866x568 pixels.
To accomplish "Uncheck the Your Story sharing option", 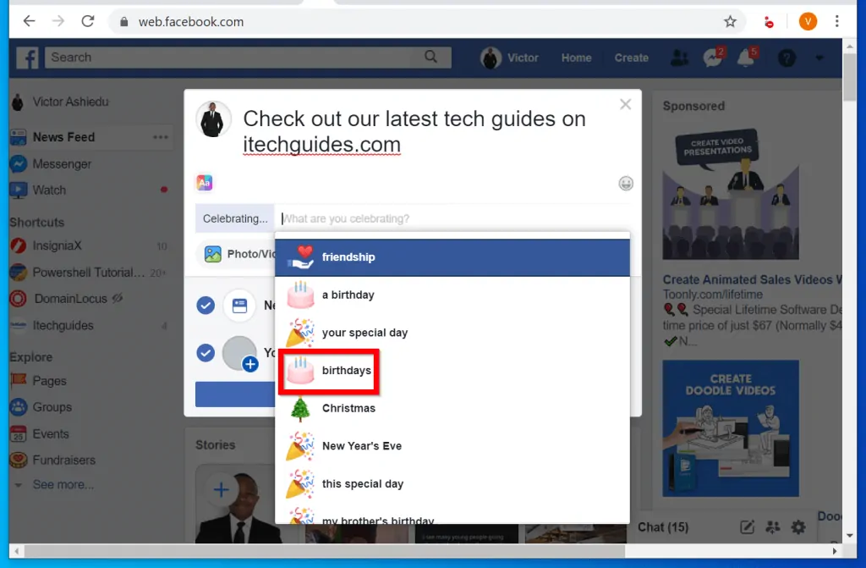I will point(206,353).
